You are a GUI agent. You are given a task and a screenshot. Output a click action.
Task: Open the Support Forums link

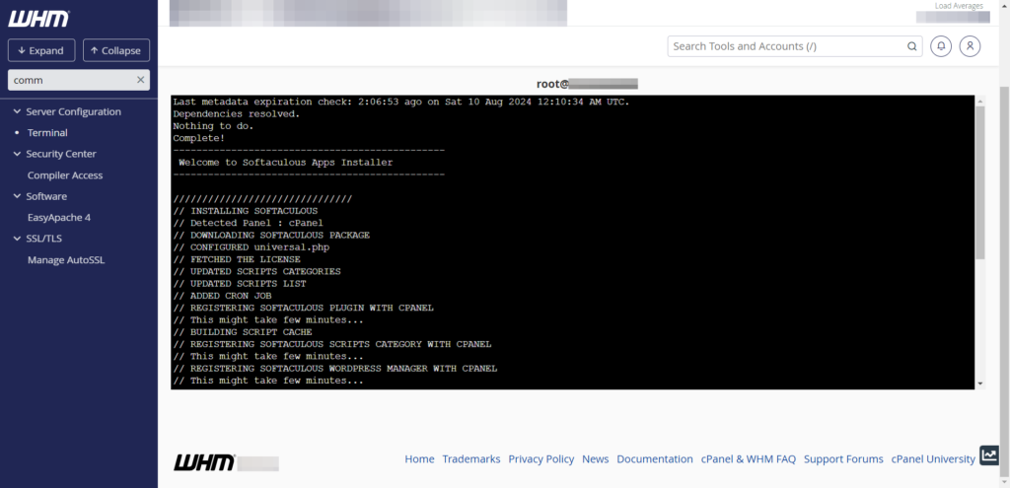point(843,459)
